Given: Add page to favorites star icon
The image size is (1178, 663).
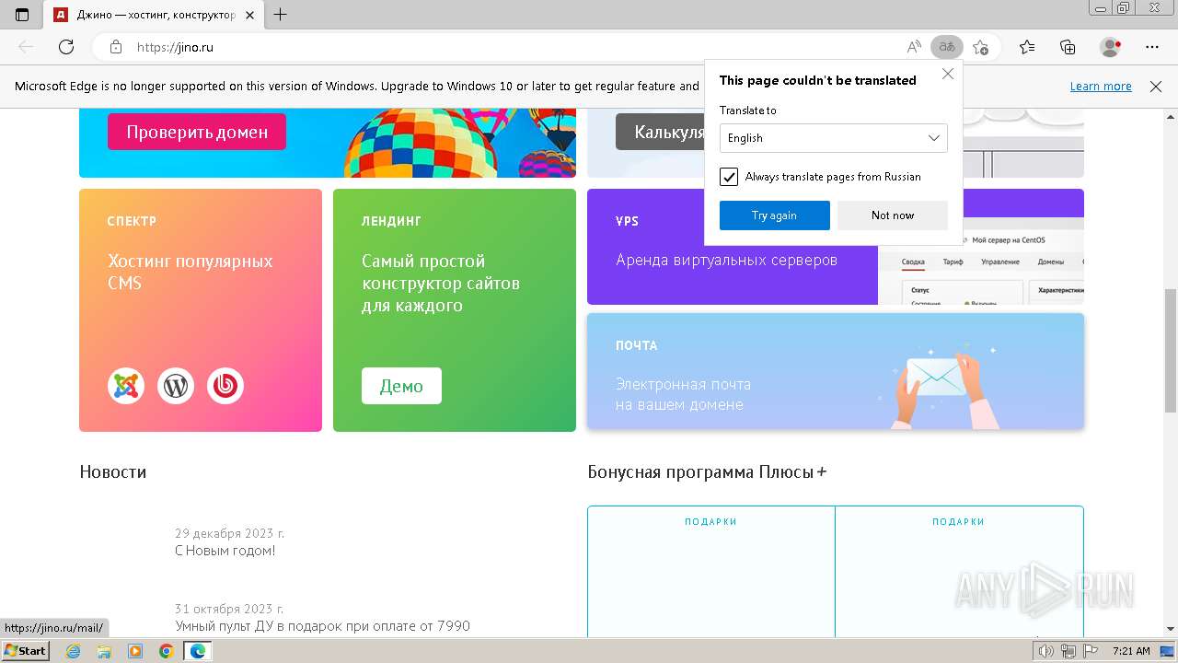Looking at the screenshot, I should click(x=981, y=47).
